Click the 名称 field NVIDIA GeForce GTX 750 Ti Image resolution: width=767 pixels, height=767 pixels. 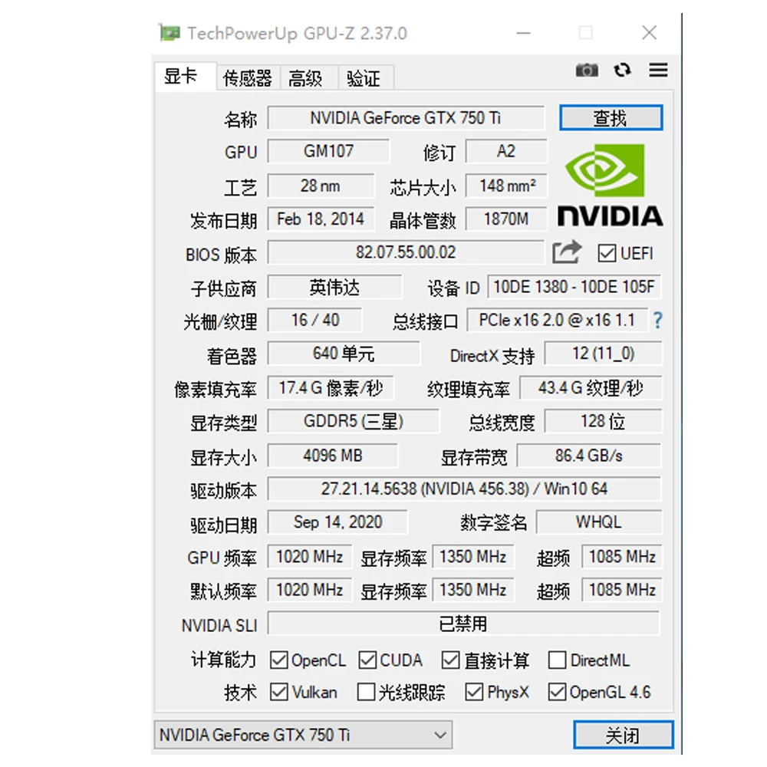(406, 118)
